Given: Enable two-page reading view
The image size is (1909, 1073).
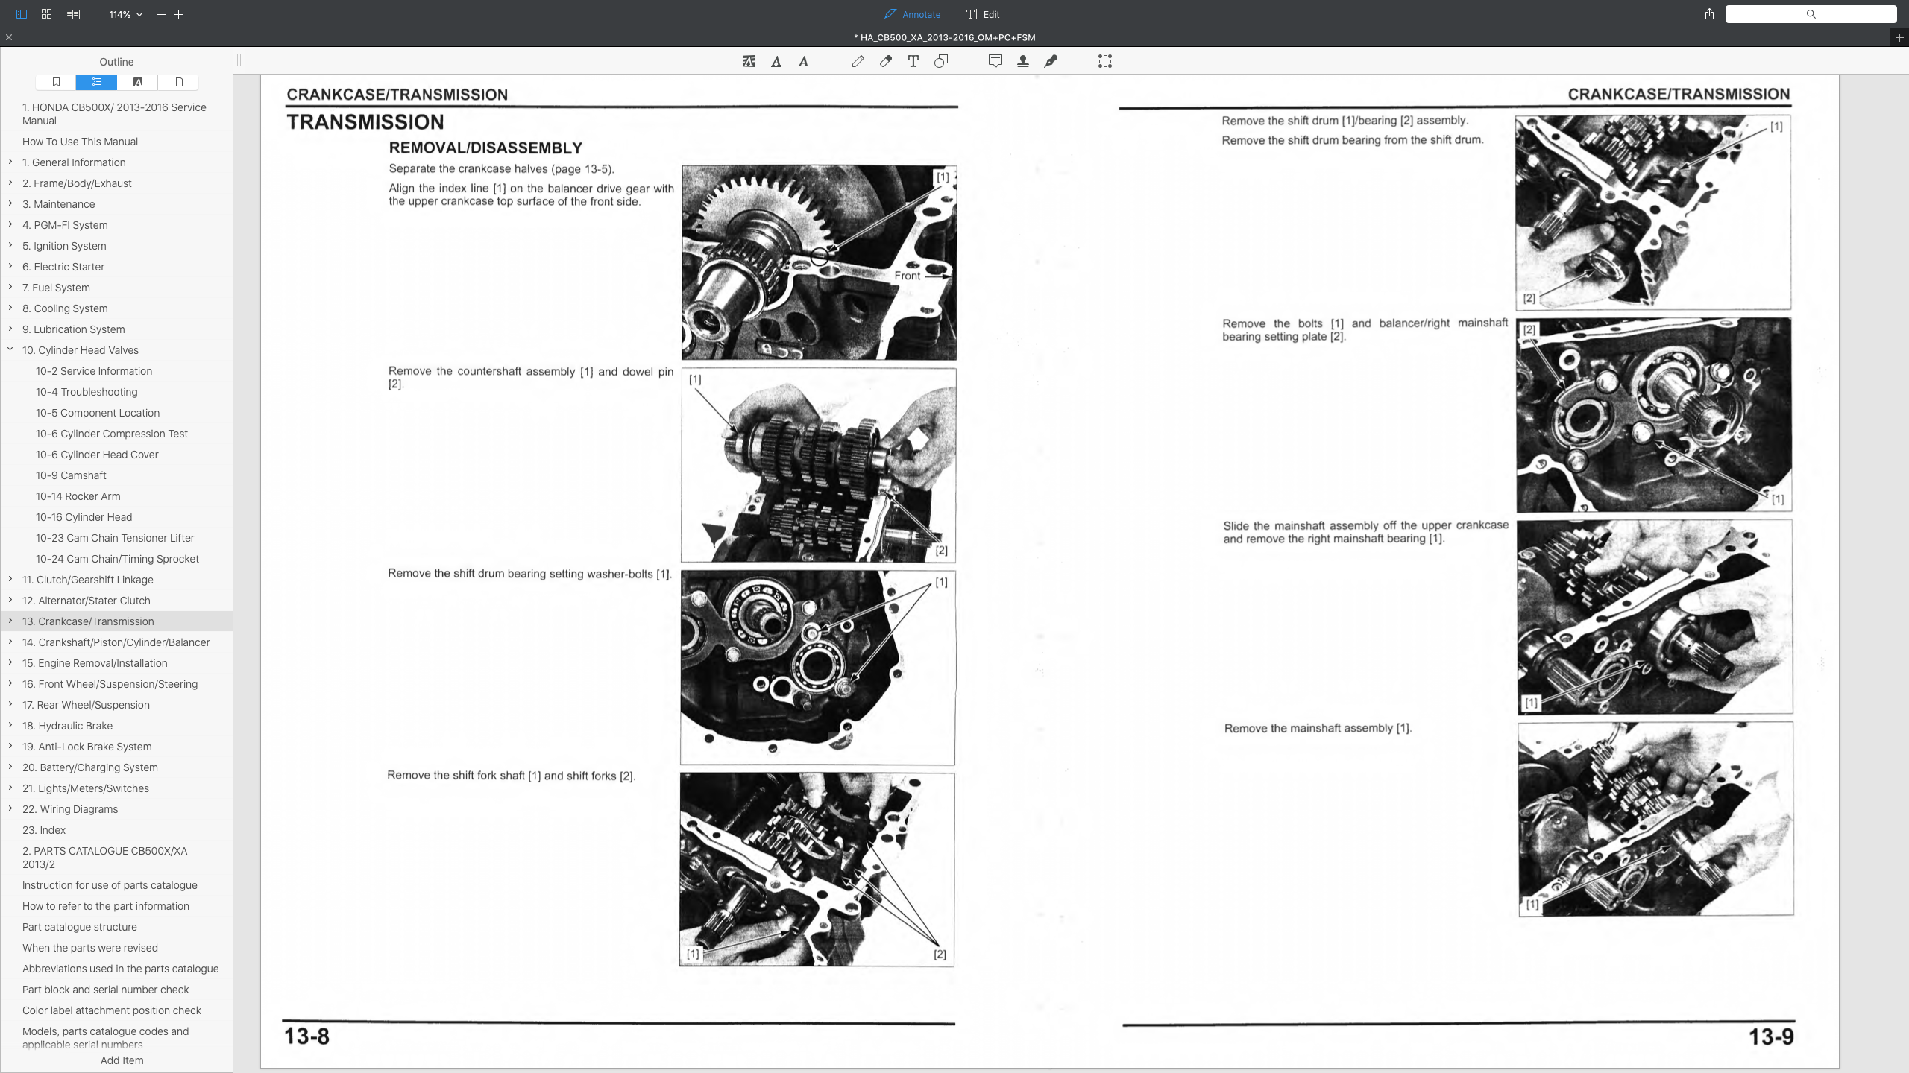Looking at the screenshot, I should pyautogui.click(x=72, y=14).
